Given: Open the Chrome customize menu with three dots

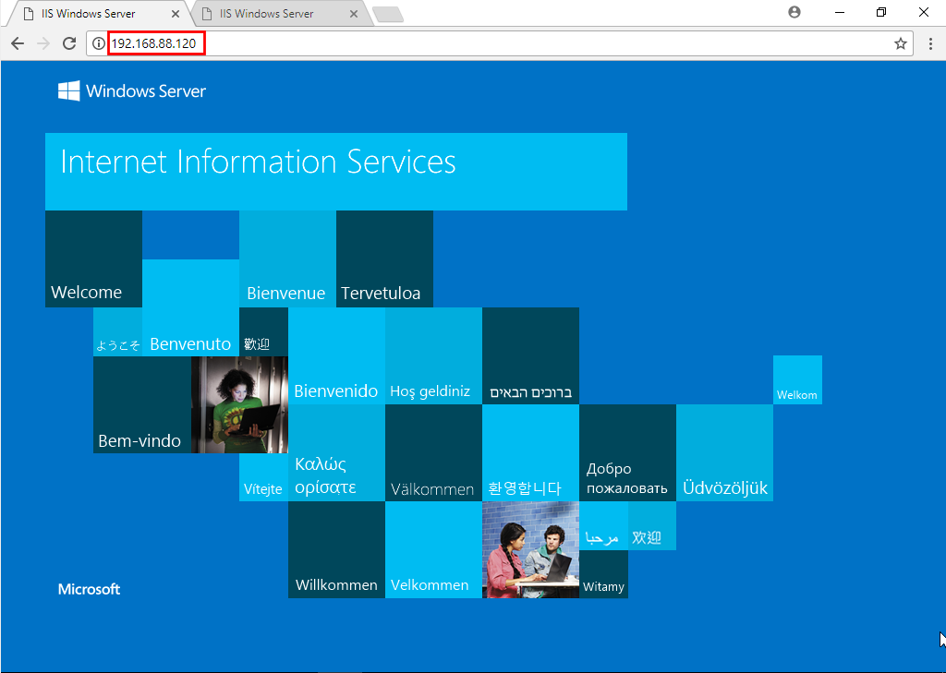Looking at the screenshot, I should click(x=931, y=42).
